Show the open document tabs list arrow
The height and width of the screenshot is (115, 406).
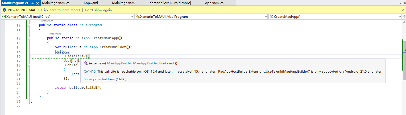pos(400,3)
